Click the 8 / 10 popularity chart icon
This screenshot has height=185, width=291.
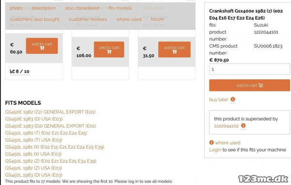click(x=12, y=71)
